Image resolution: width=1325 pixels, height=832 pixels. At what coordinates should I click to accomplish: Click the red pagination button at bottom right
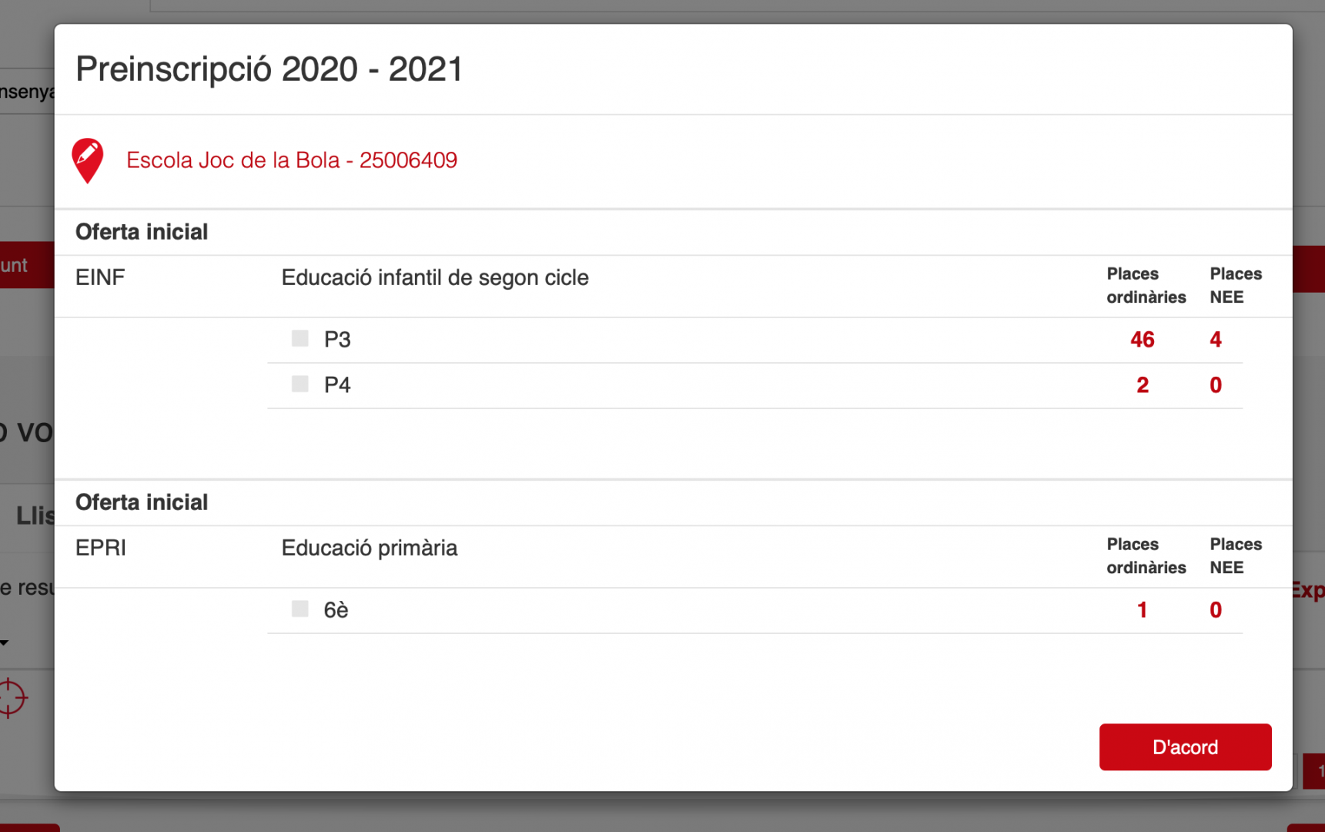tap(1314, 770)
